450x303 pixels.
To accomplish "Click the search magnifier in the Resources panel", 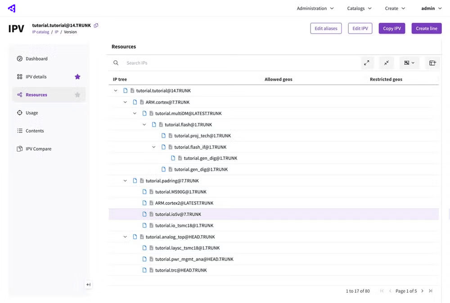I will tap(116, 63).
